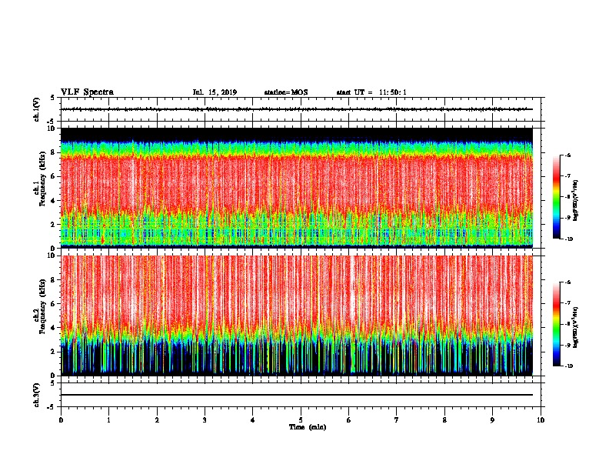The image size is (609, 471).
Task: Click the ch.1 voltage waveform trace
Action: (297, 109)
